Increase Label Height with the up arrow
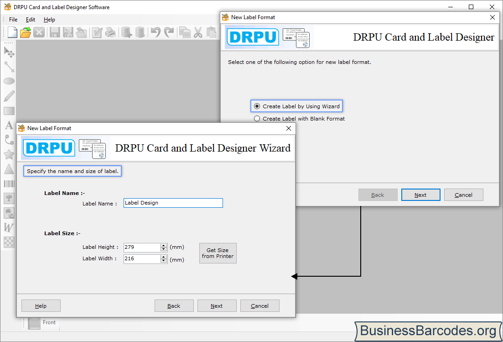503x342 pixels. pos(164,245)
